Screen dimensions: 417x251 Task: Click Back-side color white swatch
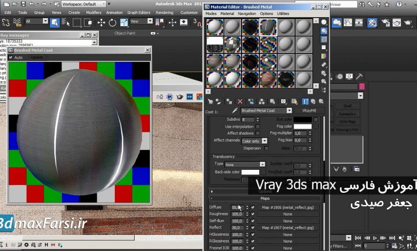250,172
